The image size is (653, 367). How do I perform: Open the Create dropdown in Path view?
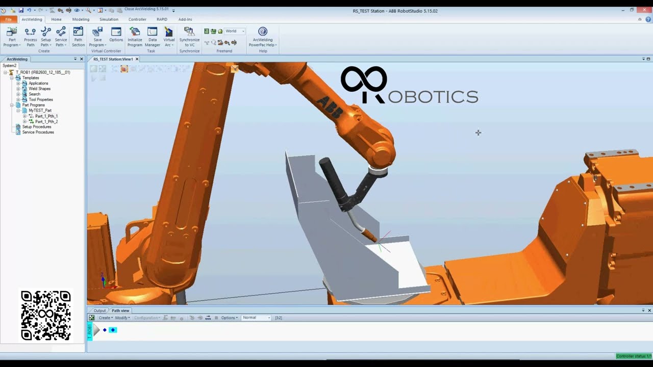click(x=106, y=318)
